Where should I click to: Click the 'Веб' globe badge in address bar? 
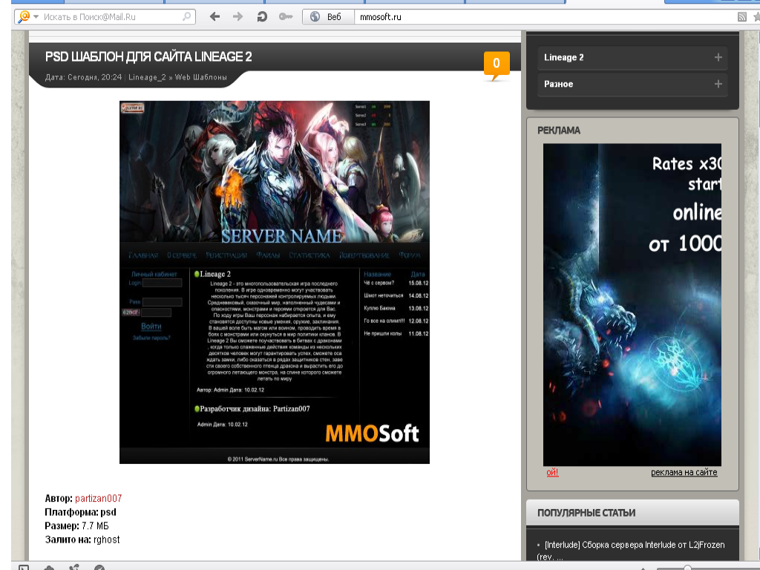(328, 17)
